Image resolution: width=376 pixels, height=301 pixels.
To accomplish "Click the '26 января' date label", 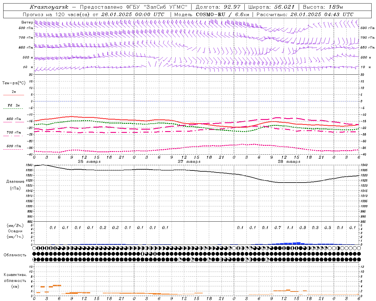I will [89, 162].
